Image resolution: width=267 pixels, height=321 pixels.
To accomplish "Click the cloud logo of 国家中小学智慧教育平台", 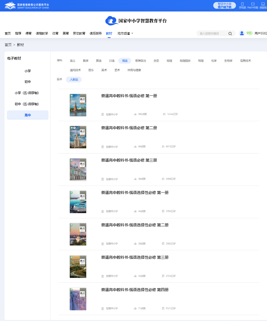I will pyautogui.click(x=111, y=21).
